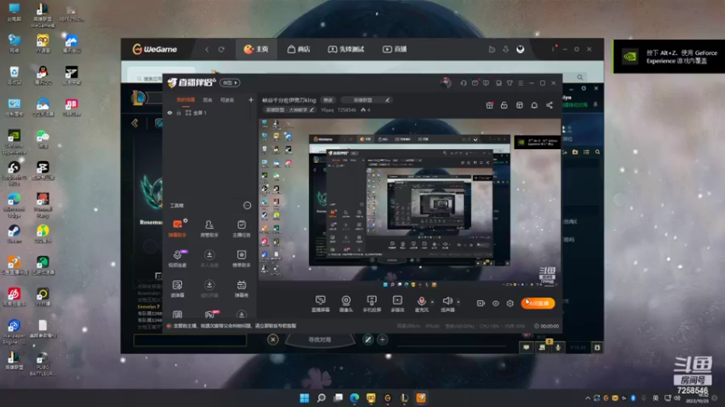Click the record video icon
Screen dimensions: 725x407
click(481, 303)
